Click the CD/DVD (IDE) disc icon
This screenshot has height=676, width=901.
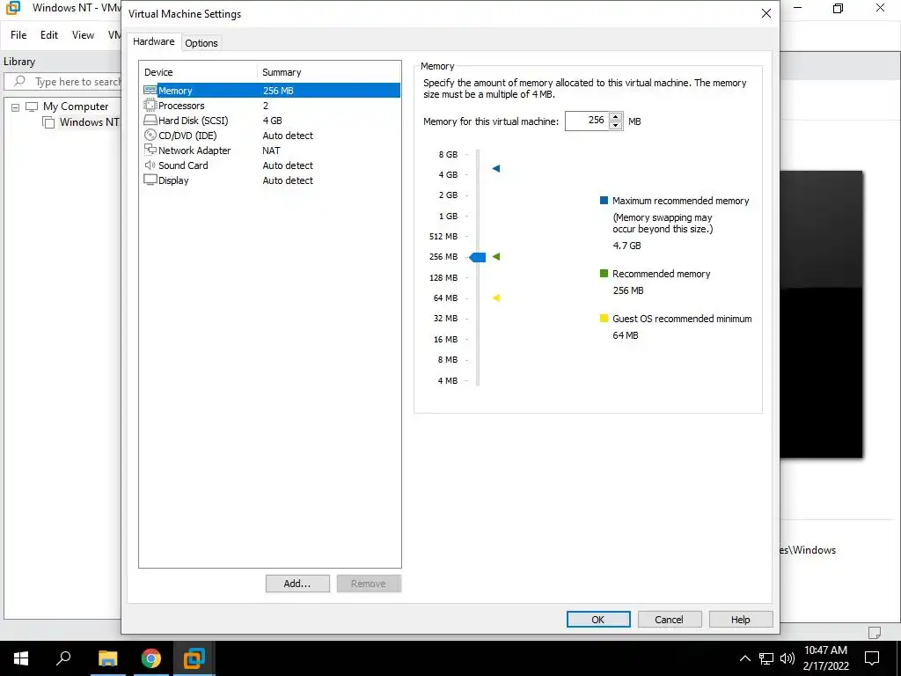(x=150, y=135)
